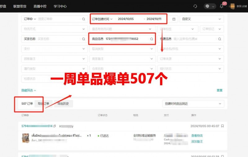The width and height of the screenshot is (248, 157).
Task: Click the 导出历史 button
Action: coord(63,104)
